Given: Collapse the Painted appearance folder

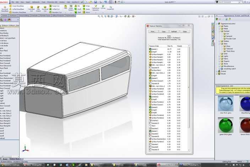Looking at the screenshot, I should tap(219, 31).
